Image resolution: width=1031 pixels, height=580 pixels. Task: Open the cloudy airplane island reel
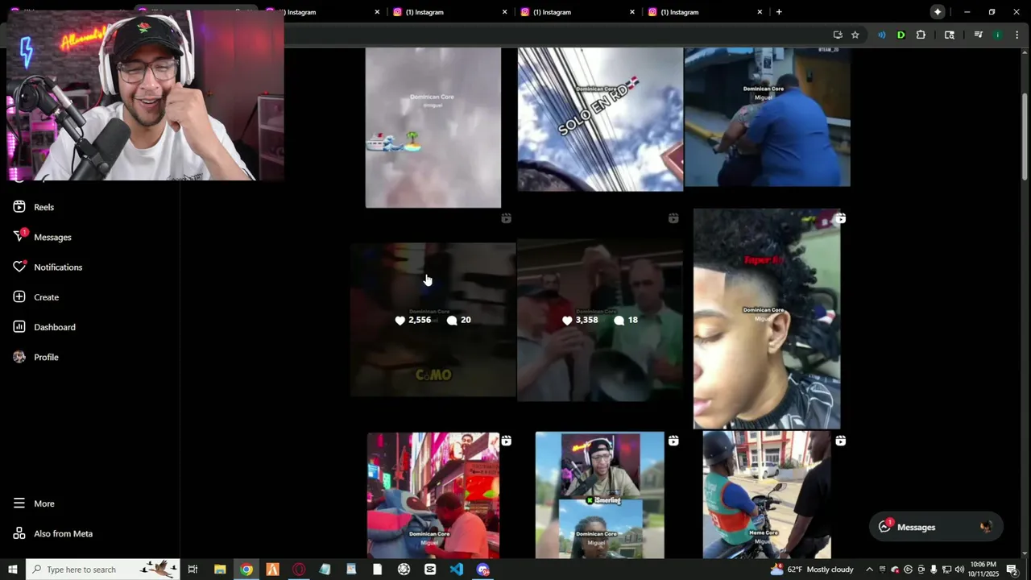pyautogui.click(x=433, y=127)
